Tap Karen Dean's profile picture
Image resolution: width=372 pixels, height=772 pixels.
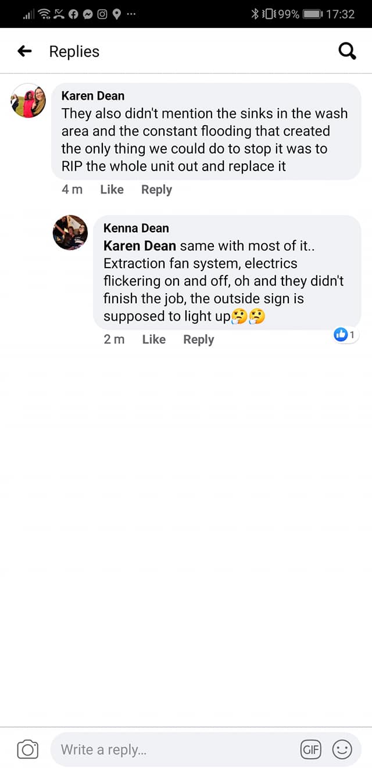pos(28,101)
